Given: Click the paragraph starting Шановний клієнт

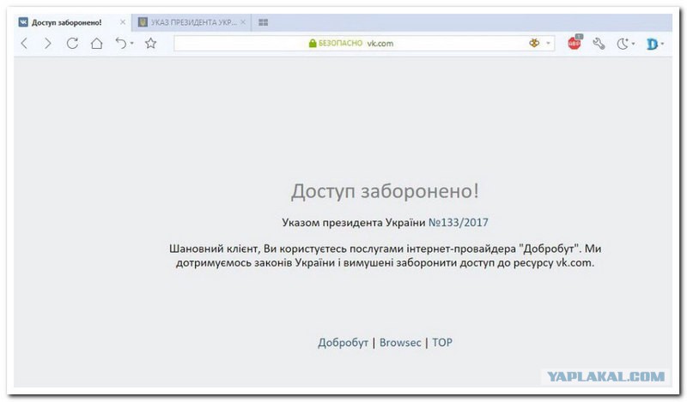Looking at the screenshot, I should [x=385, y=255].
